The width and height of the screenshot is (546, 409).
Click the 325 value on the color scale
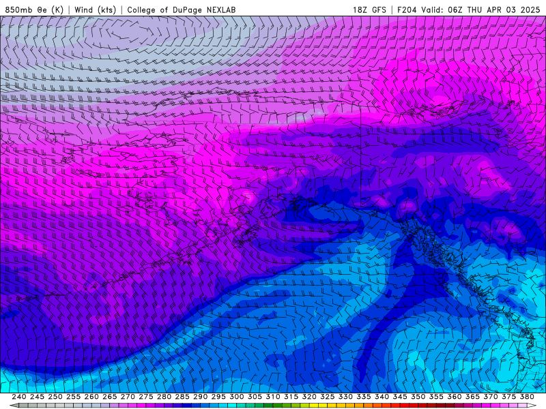pos(328,397)
